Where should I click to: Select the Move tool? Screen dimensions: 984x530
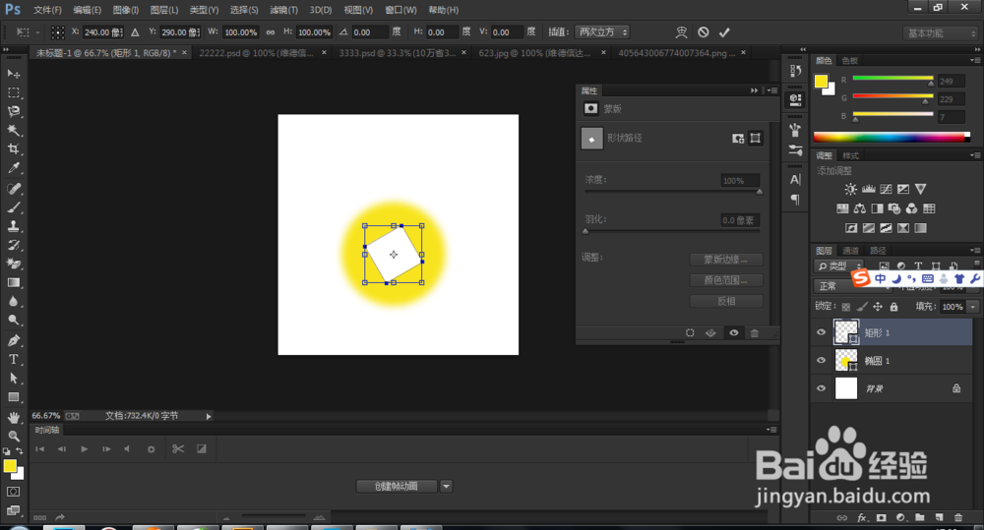[x=13, y=74]
